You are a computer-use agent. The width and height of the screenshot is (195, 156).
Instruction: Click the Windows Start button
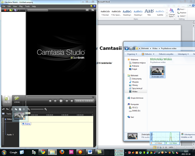click(4, 152)
